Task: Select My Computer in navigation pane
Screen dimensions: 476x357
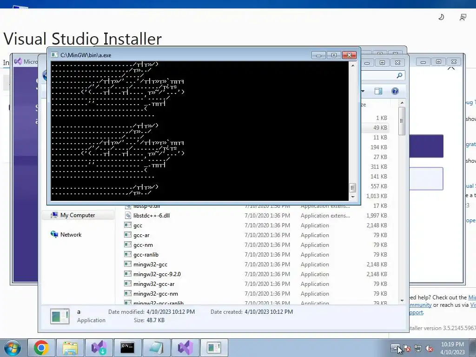Action: click(x=78, y=215)
